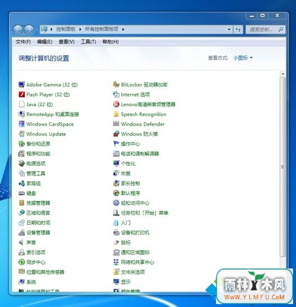The height and width of the screenshot is (307, 296).
Task: Click the search magnifier icon
Action: pyautogui.click(x=281, y=30)
